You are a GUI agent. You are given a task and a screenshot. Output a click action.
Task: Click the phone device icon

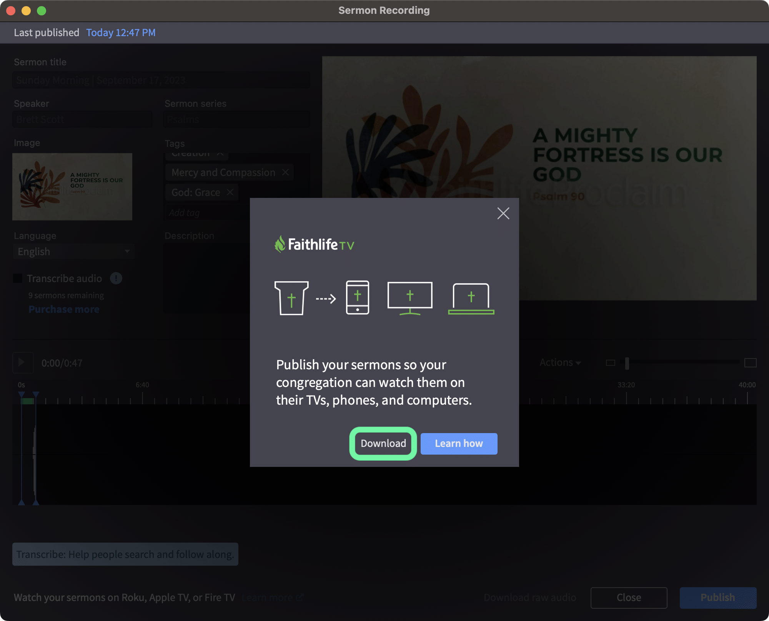[x=358, y=297]
